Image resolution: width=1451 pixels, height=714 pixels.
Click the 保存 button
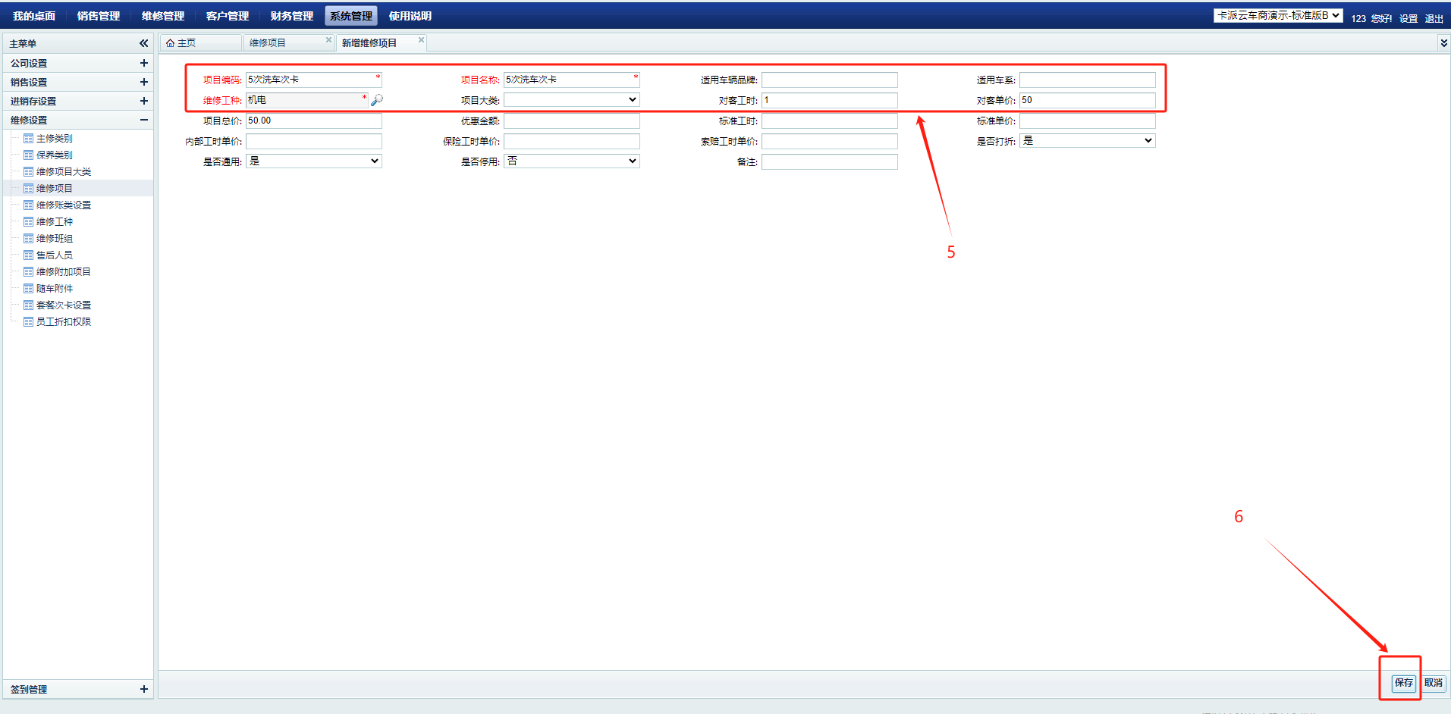pos(1403,683)
